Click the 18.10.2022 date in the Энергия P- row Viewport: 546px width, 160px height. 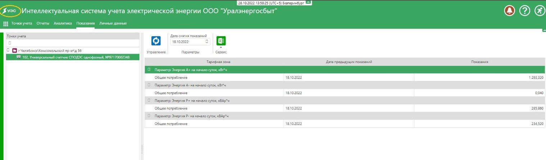tap(294, 124)
